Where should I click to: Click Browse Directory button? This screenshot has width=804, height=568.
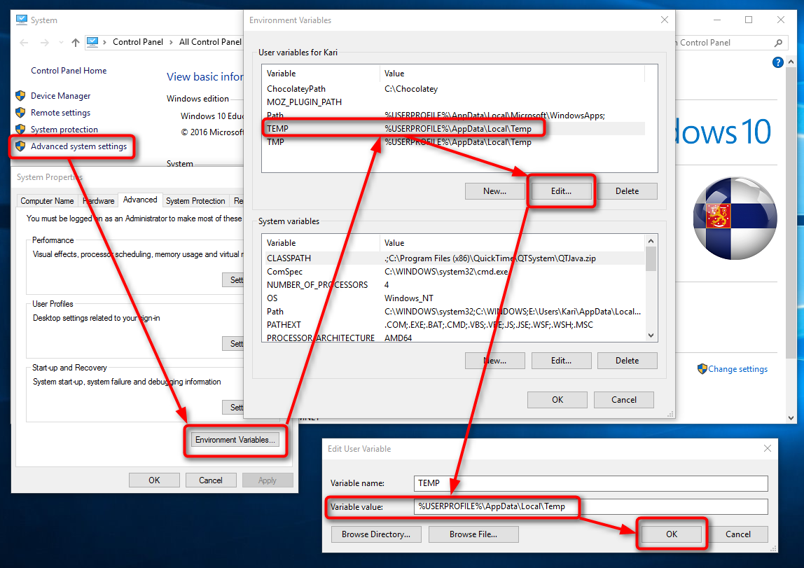[x=376, y=534]
